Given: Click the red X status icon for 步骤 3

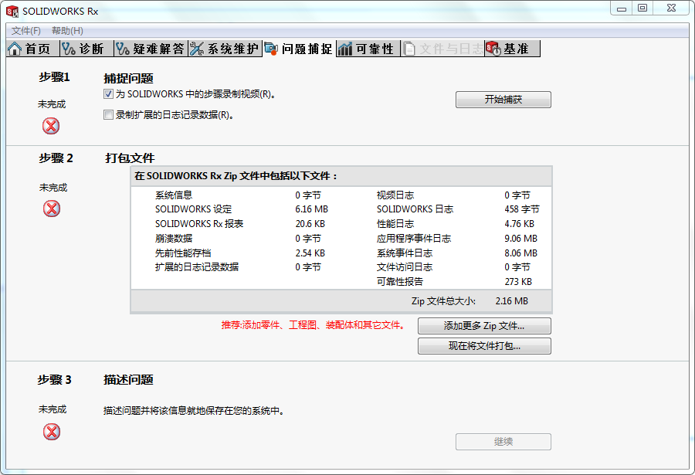Looking at the screenshot, I should [52, 432].
